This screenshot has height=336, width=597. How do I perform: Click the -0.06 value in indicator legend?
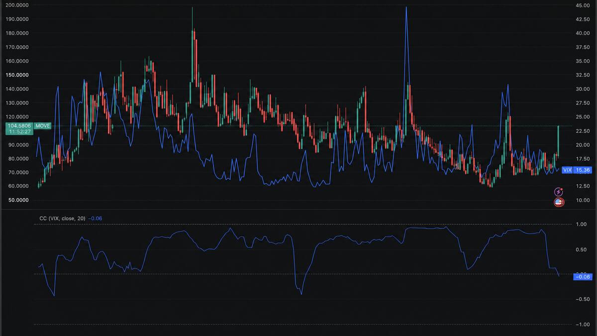click(95, 219)
